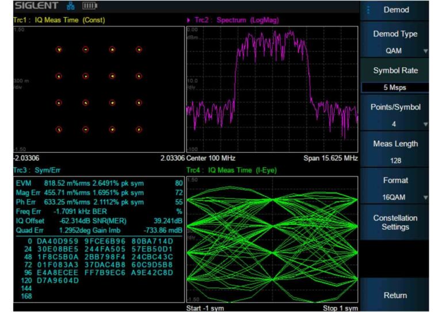The width and height of the screenshot is (442, 312).
Task: Click the Mag Err 455.71 m%rms row
Action: tap(99, 192)
